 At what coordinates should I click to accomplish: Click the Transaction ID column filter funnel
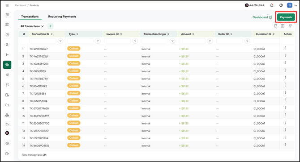60,41
